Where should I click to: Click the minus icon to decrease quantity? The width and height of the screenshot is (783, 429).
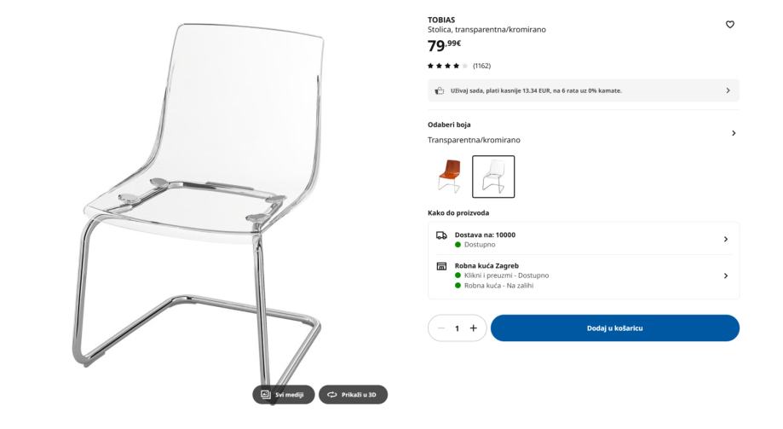441,328
